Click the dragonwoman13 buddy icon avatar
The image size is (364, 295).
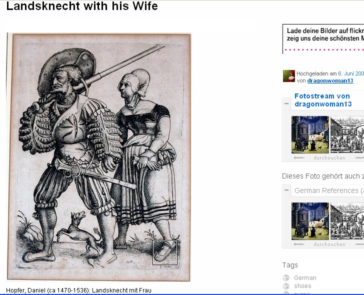(289, 76)
